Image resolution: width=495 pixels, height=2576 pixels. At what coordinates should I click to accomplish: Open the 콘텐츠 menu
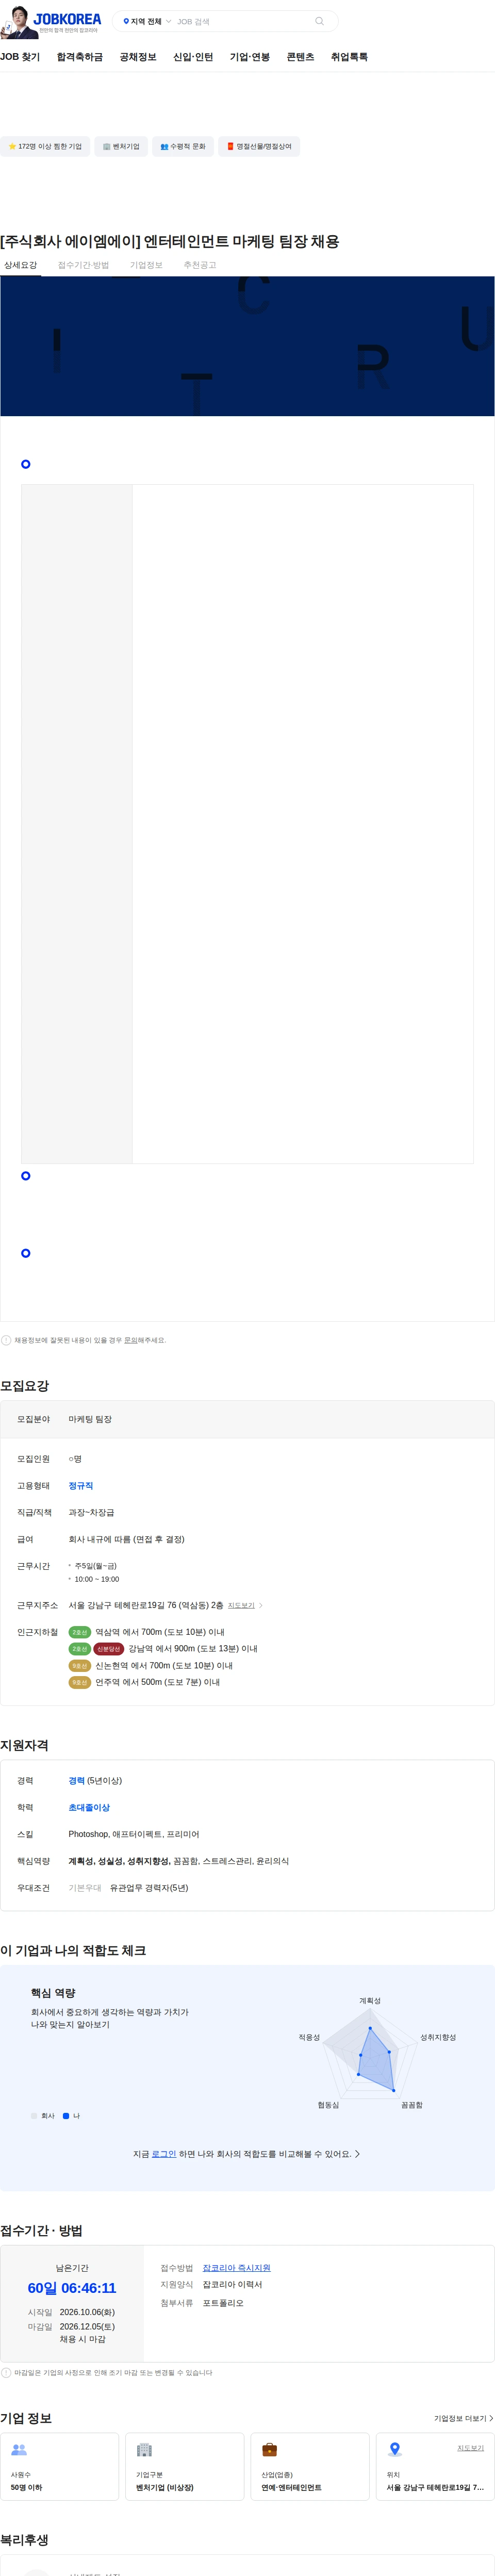(300, 57)
